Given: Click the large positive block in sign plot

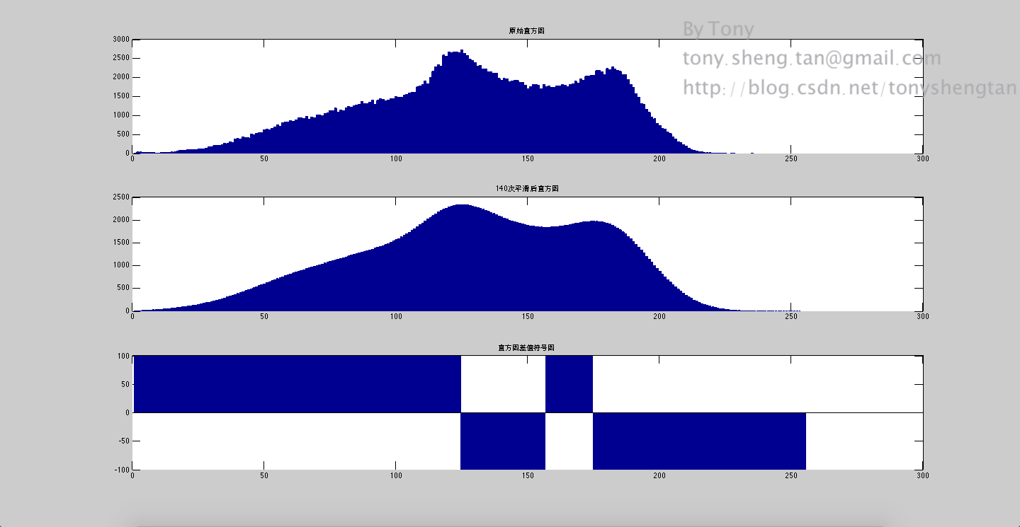Looking at the screenshot, I should tap(297, 384).
